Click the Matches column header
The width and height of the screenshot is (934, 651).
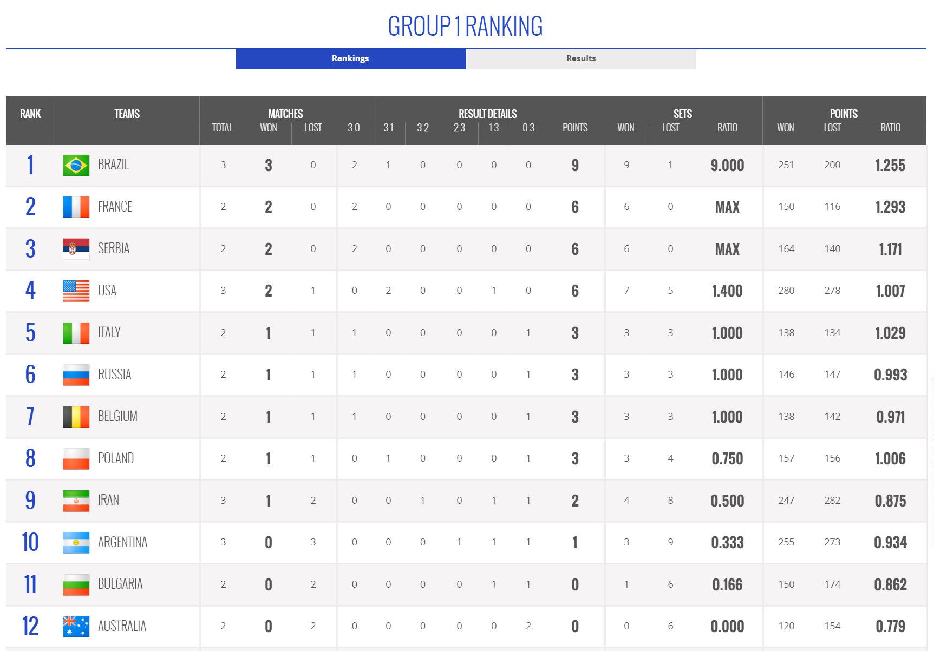coord(285,114)
